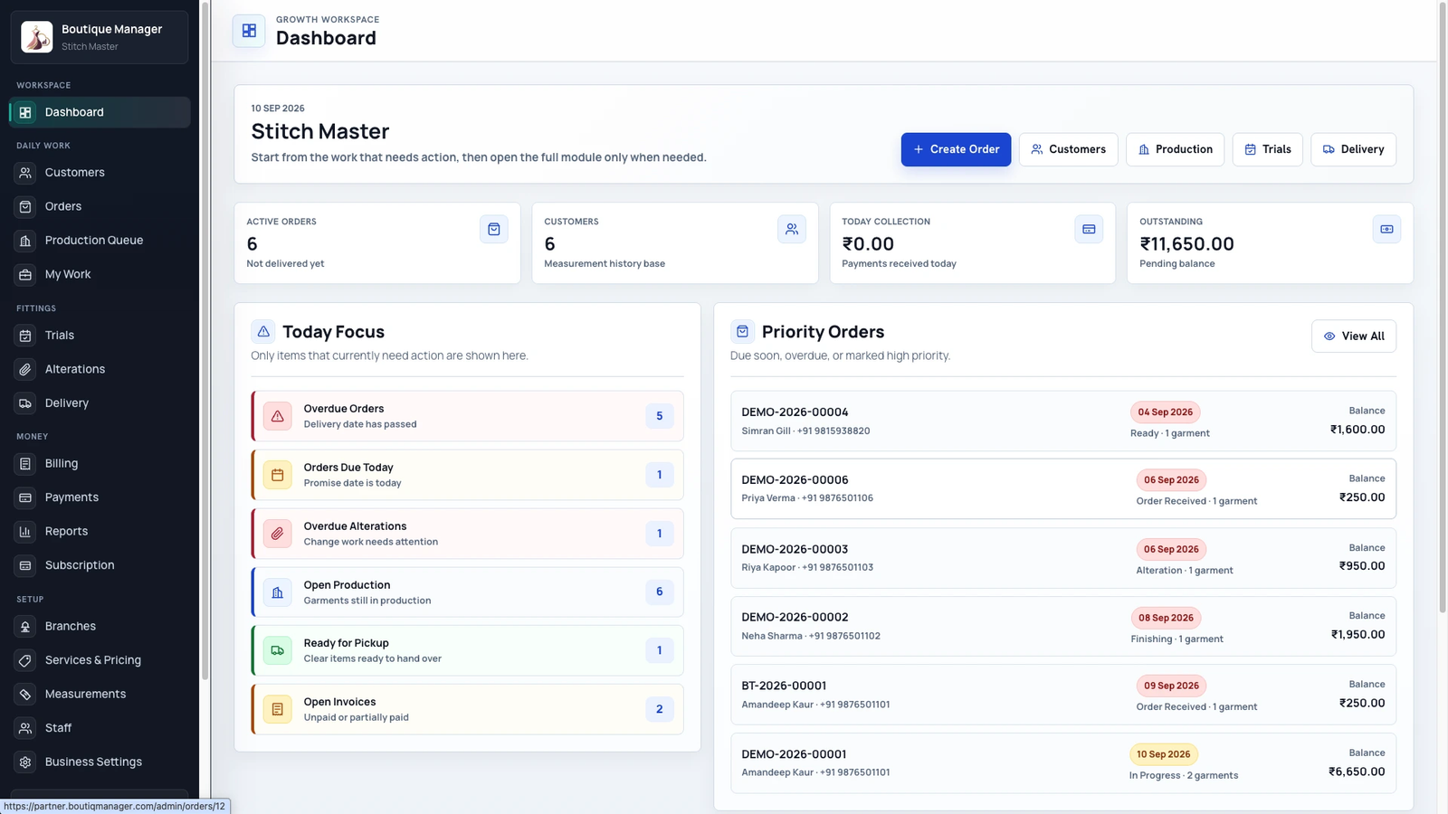Navigate to Reports in sidebar

(100, 532)
